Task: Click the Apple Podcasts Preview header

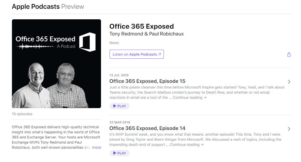Action: pyautogui.click(x=48, y=7)
